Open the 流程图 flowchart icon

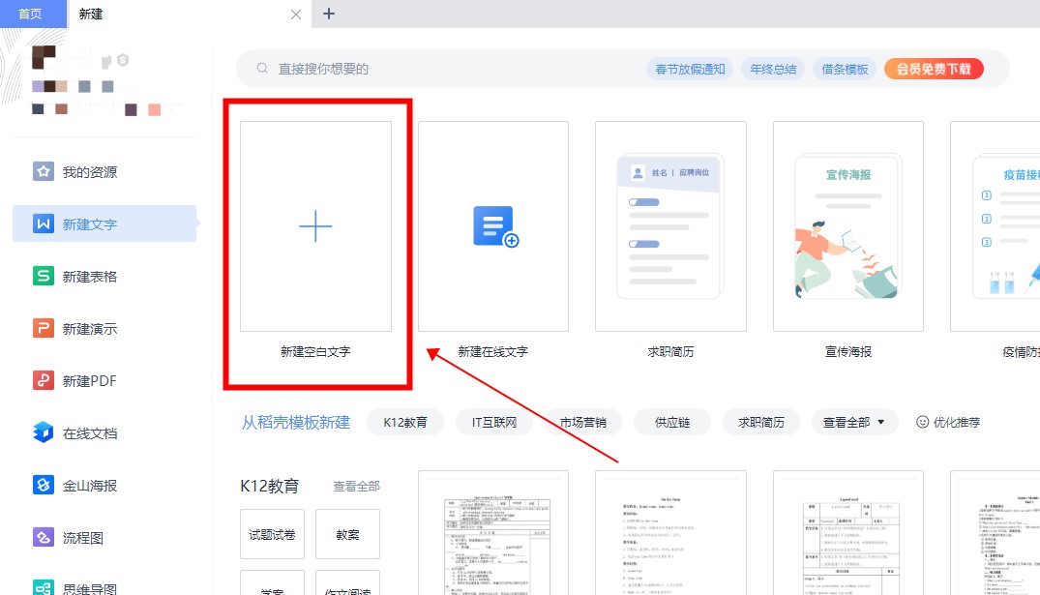[44, 537]
